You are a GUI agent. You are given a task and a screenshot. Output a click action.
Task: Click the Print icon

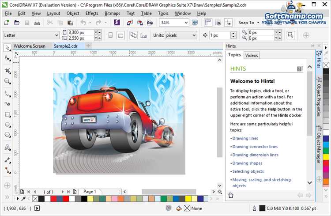point(37,23)
